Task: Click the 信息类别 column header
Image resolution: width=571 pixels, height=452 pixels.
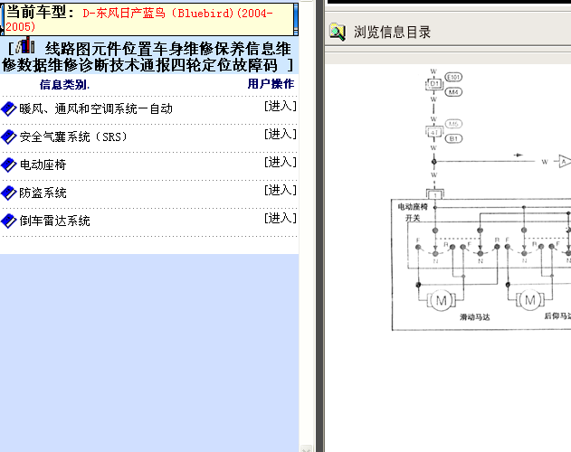Action: click(x=64, y=85)
